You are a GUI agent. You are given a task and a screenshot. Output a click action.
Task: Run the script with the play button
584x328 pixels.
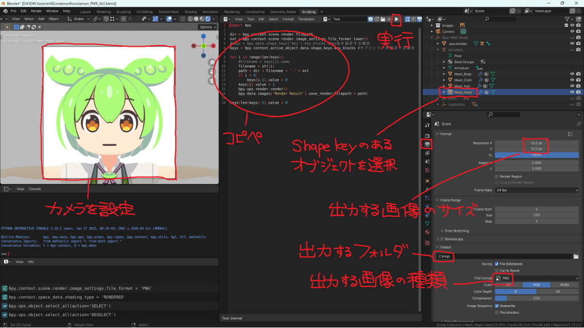[397, 19]
